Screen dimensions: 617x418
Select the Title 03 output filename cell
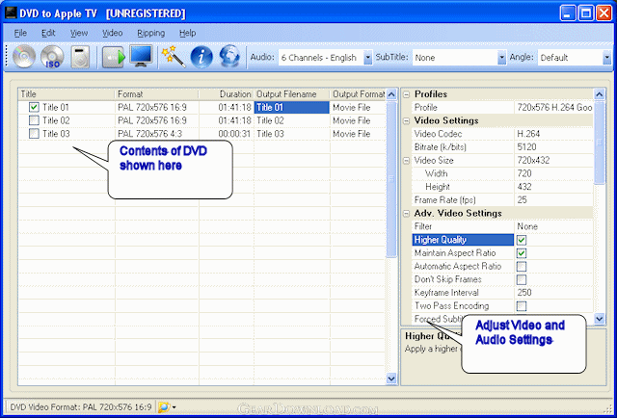pos(291,134)
